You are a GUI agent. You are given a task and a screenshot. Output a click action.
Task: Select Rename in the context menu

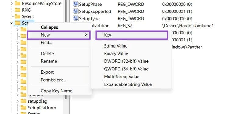[x=49, y=61]
